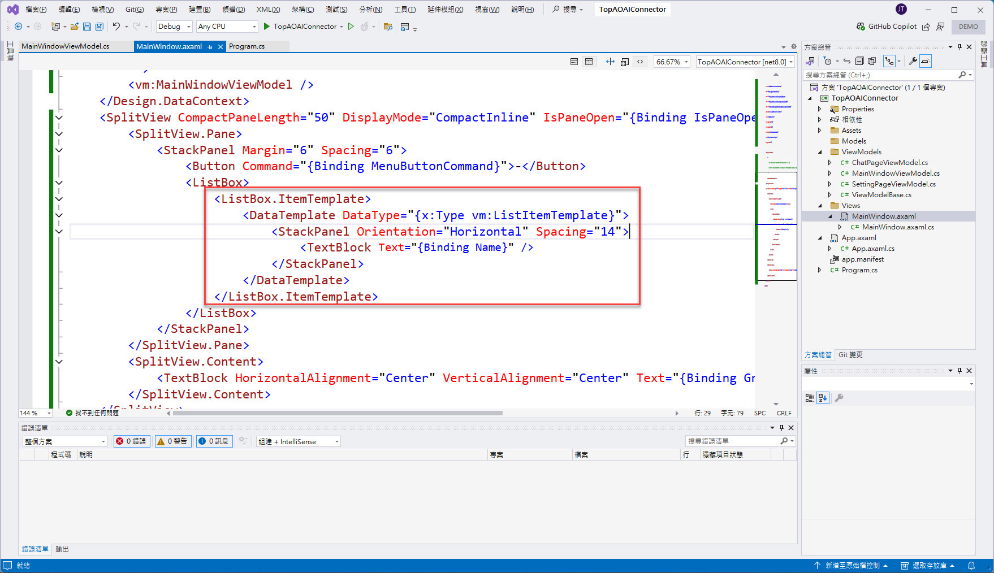Click the Switch Views icon in Solution Explorer
Viewport: 994px width, 573px height.
pos(810,61)
